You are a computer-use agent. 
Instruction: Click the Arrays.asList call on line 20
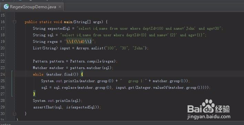pyautogui.click(x=90, y=48)
